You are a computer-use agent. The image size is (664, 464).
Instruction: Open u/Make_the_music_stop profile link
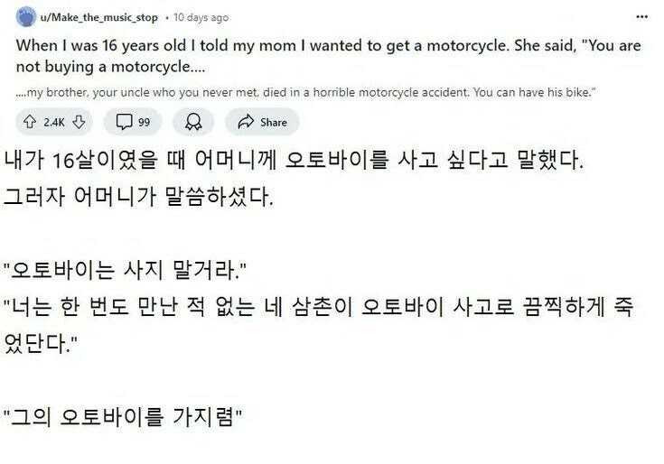pos(99,18)
